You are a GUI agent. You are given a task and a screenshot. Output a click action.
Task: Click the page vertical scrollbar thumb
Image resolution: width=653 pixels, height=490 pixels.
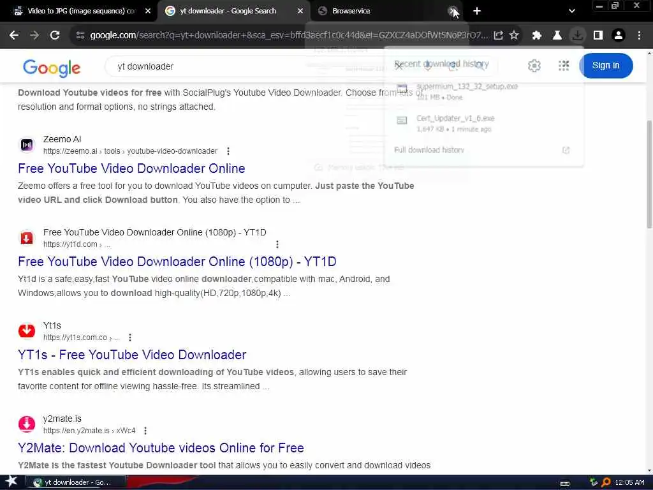coord(649,174)
